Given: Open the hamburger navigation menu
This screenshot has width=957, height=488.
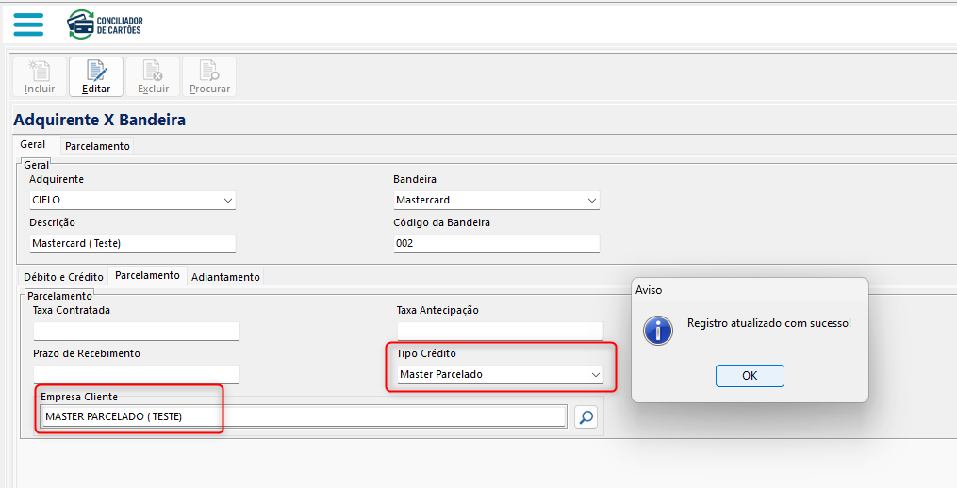Looking at the screenshot, I should 28,24.
